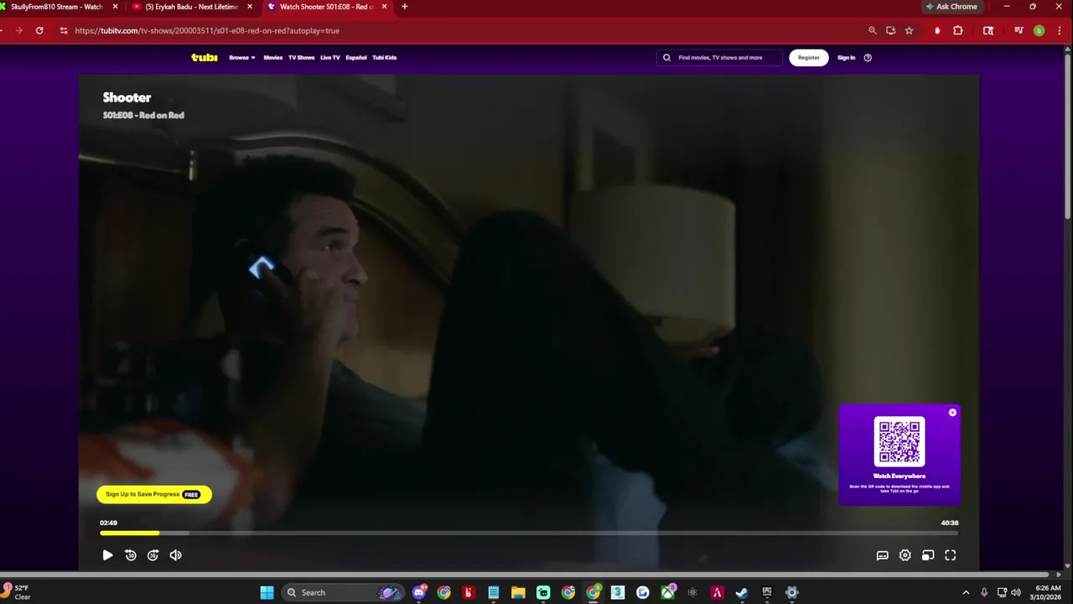Bookmark this page with star icon
Viewport: 1073px width, 604px height.
909,30
